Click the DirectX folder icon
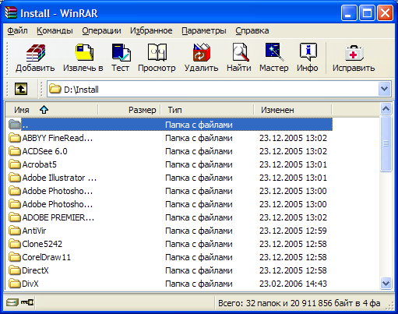Image resolution: width=398 pixels, height=314 pixels. click(x=15, y=270)
